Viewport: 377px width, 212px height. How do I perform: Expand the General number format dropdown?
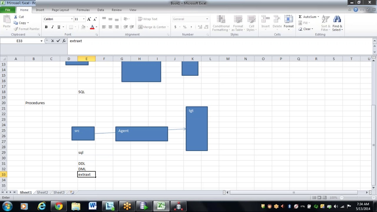[207, 19]
